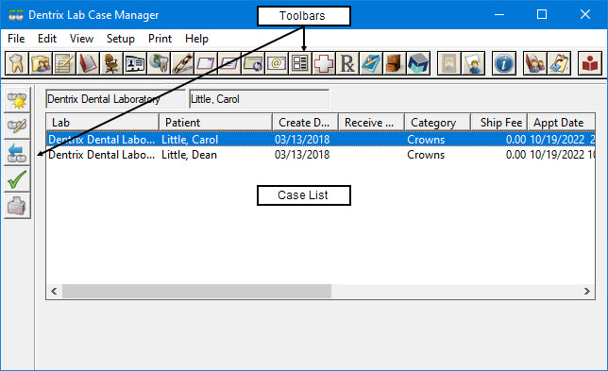Click the blue notebook with pen icon
The height and width of the screenshot is (371, 608).
(x=371, y=63)
